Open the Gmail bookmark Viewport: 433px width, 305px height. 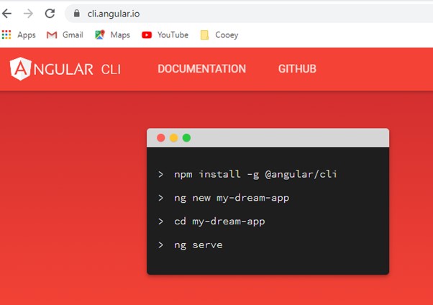tap(65, 35)
